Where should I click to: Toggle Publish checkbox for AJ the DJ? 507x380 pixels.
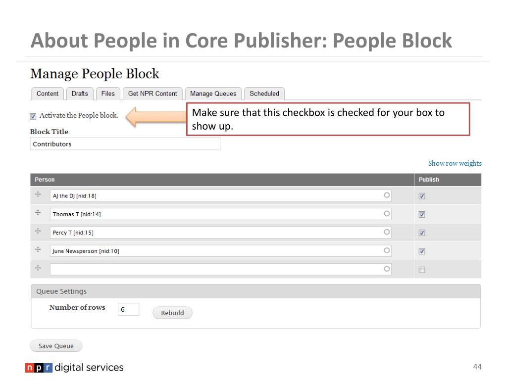point(422,196)
